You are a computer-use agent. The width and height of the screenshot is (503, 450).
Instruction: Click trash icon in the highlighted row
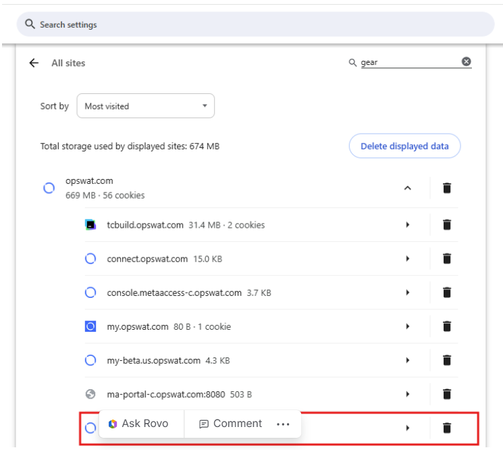446,428
